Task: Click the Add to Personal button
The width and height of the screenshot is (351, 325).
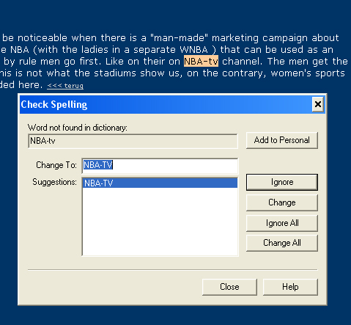Action: tap(282, 140)
